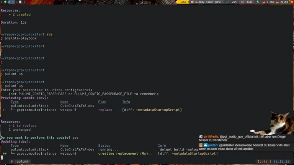Click the 'jantari' chat username
The height and width of the screenshot is (165, 294).
click(x=213, y=145)
